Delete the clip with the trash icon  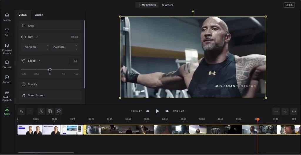59,111
